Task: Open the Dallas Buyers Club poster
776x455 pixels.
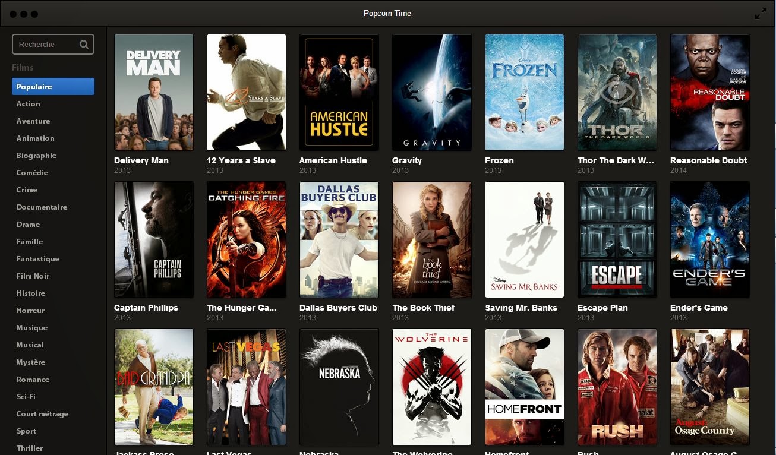Action: tap(339, 239)
